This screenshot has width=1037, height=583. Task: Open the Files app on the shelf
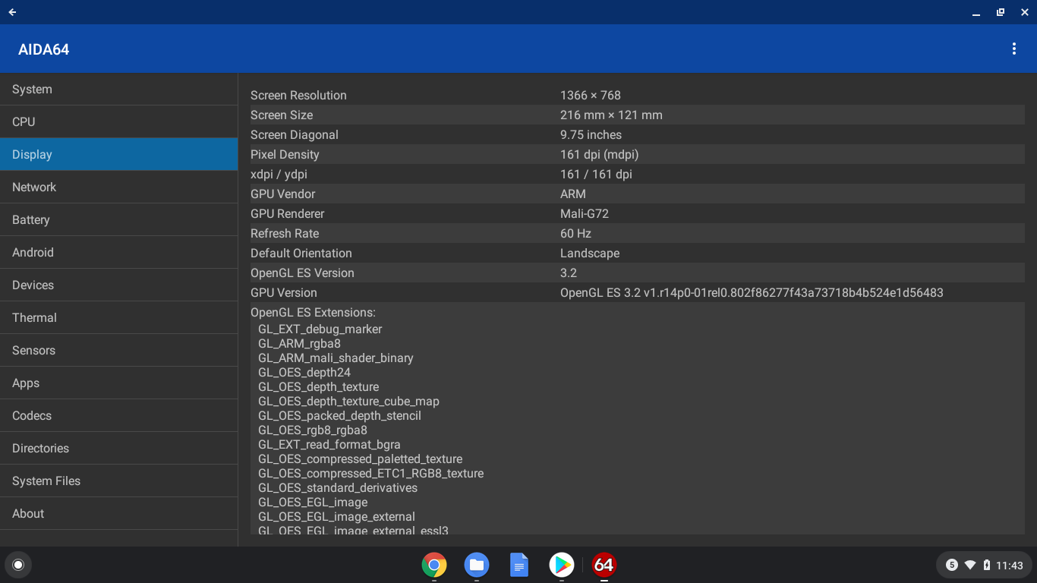(x=477, y=565)
